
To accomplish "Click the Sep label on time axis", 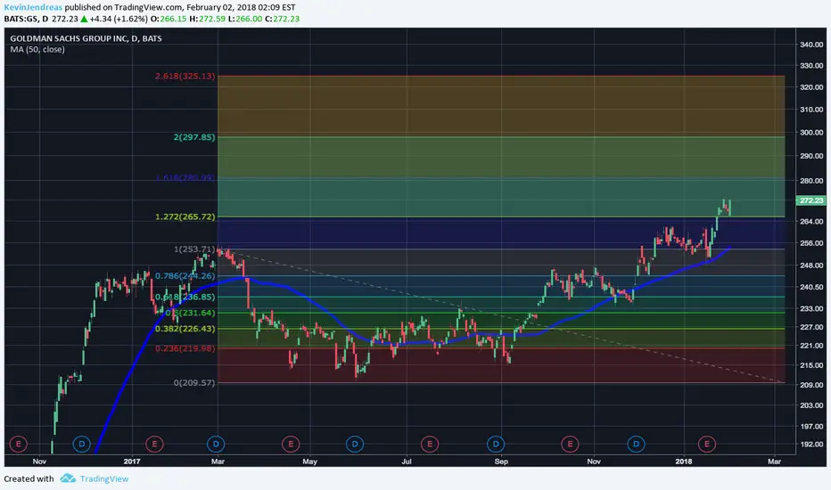I will point(501,461).
